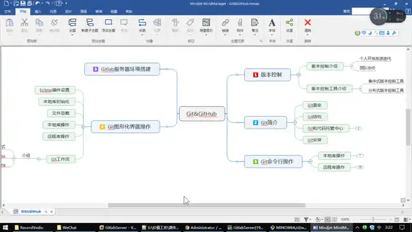Open the filter funnel icon in status bar
The width and height of the screenshot is (412, 232).
pos(306,219)
